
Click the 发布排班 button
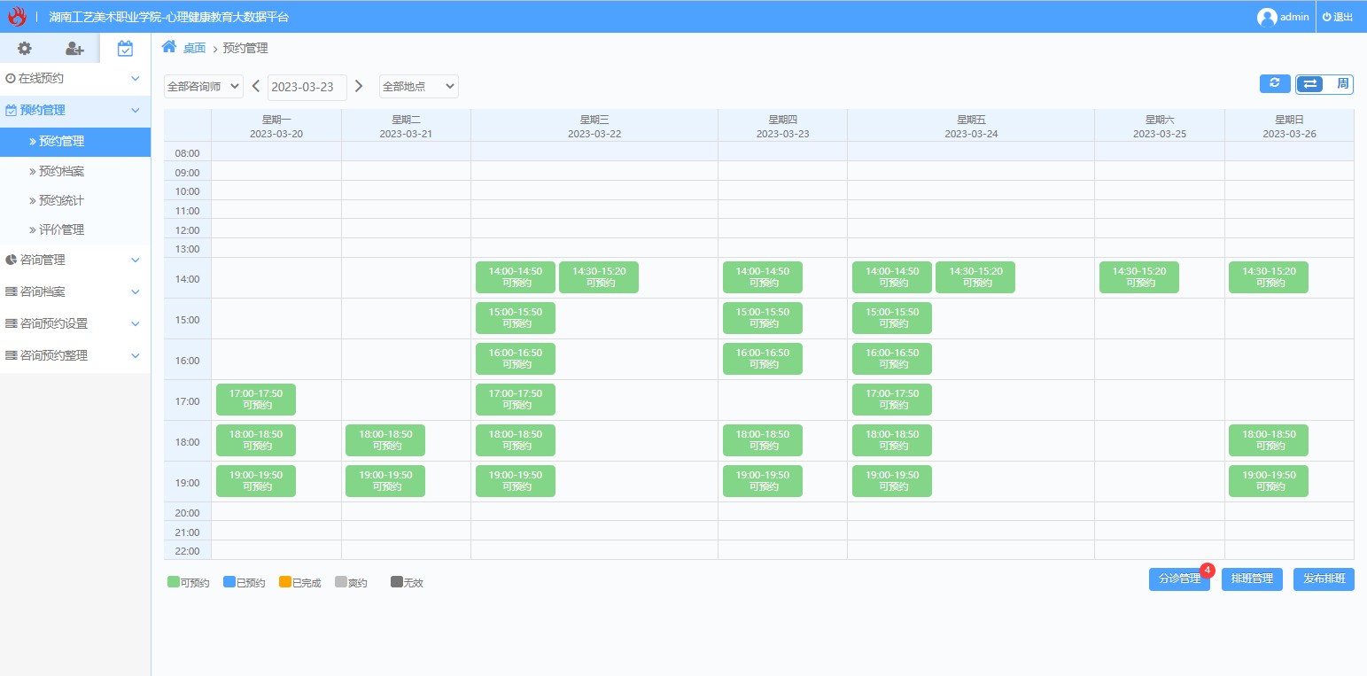tap(1324, 579)
